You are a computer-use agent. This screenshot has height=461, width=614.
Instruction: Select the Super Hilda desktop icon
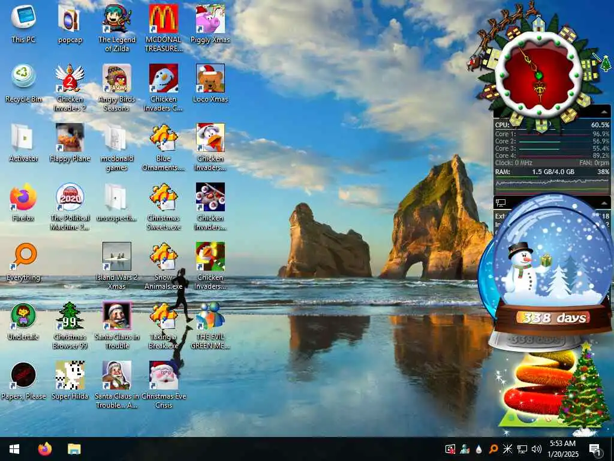[70, 381]
